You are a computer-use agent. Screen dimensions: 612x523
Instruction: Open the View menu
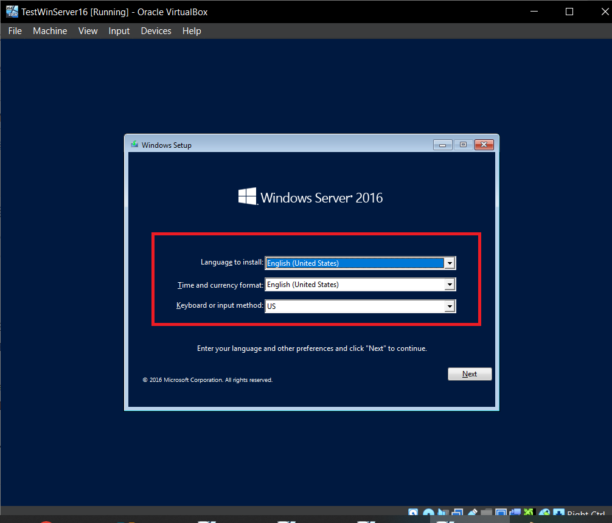[88, 31]
